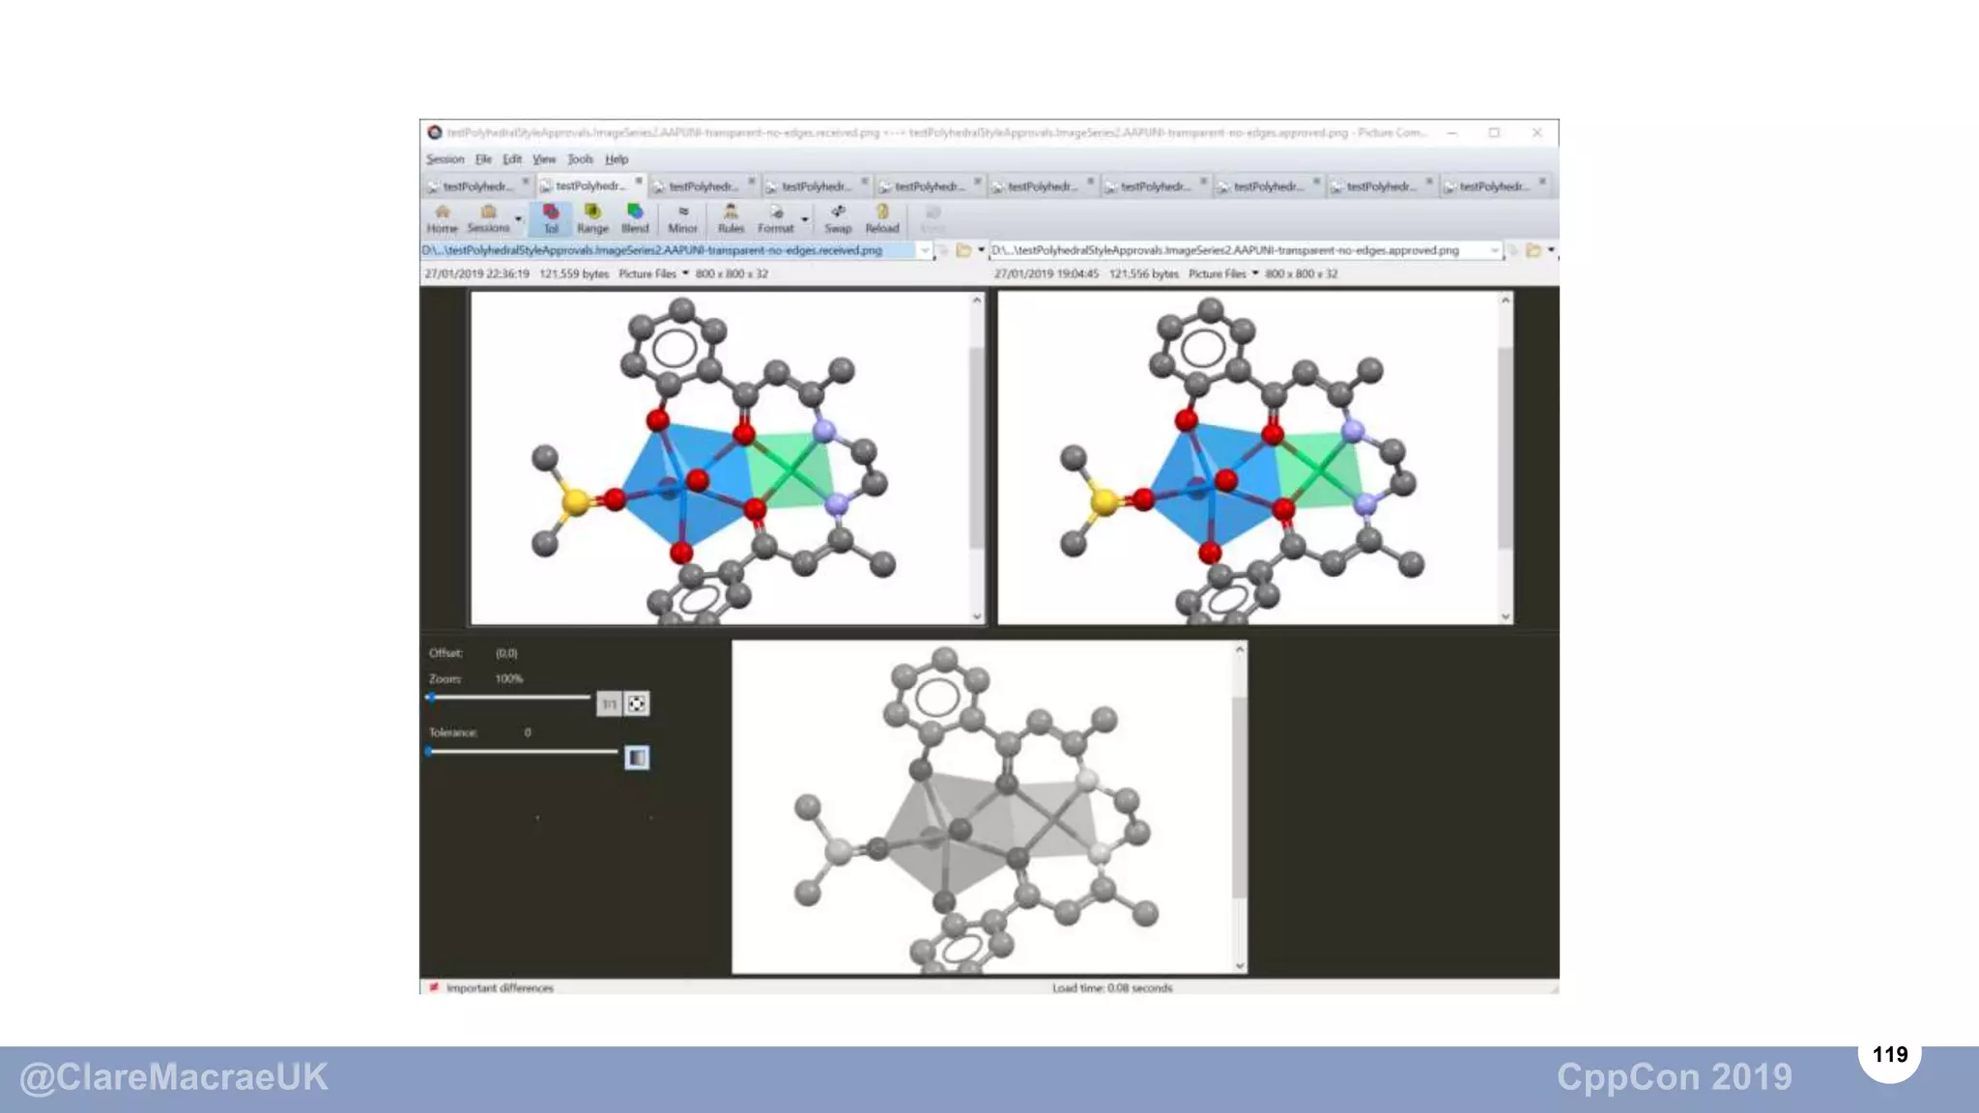Click the Home toolbar icon
1979x1113 pixels.
click(x=442, y=218)
